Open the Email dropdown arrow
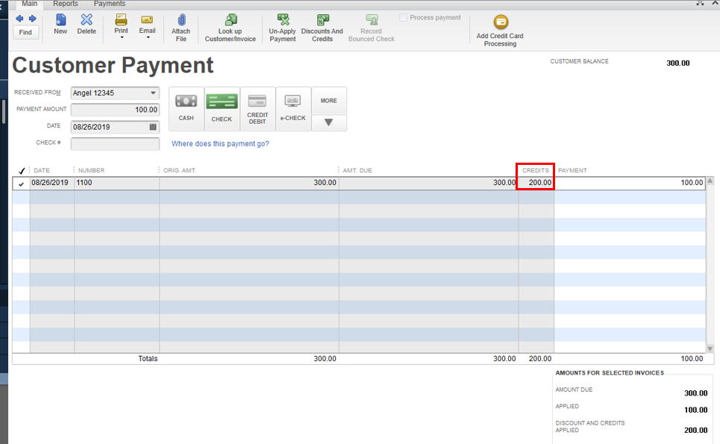The image size is (720, 444). [148, 37]
